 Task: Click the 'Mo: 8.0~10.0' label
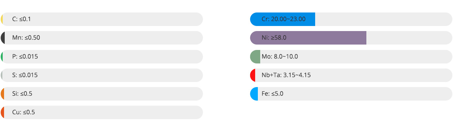click(x=280, y=57)
